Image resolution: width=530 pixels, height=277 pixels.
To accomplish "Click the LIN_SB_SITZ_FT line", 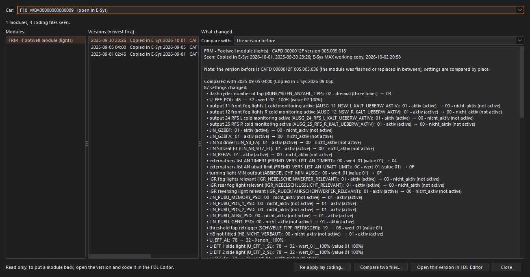I will pyautogui.click(x=290, y=148).
